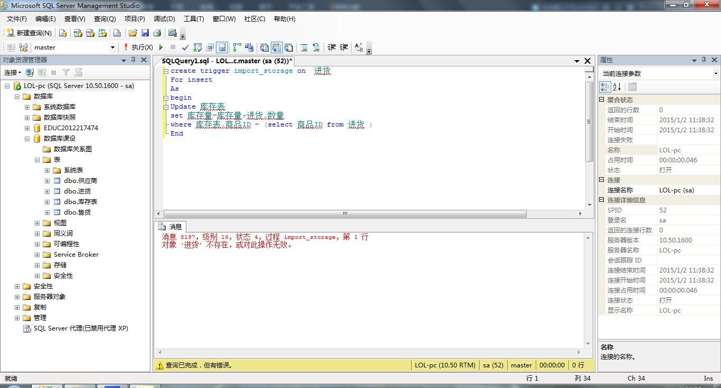Image resolution: width=721 pixels, height=388 pixels.
Task: Open the master database dropdown
Action: [x=112, y=47]
